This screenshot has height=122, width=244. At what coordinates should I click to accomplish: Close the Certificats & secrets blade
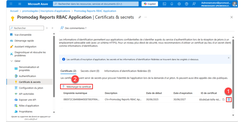(x=231, y=17)
